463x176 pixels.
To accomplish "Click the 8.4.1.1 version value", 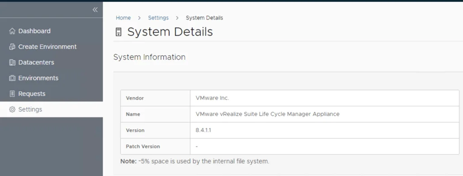I will point(203,130).
